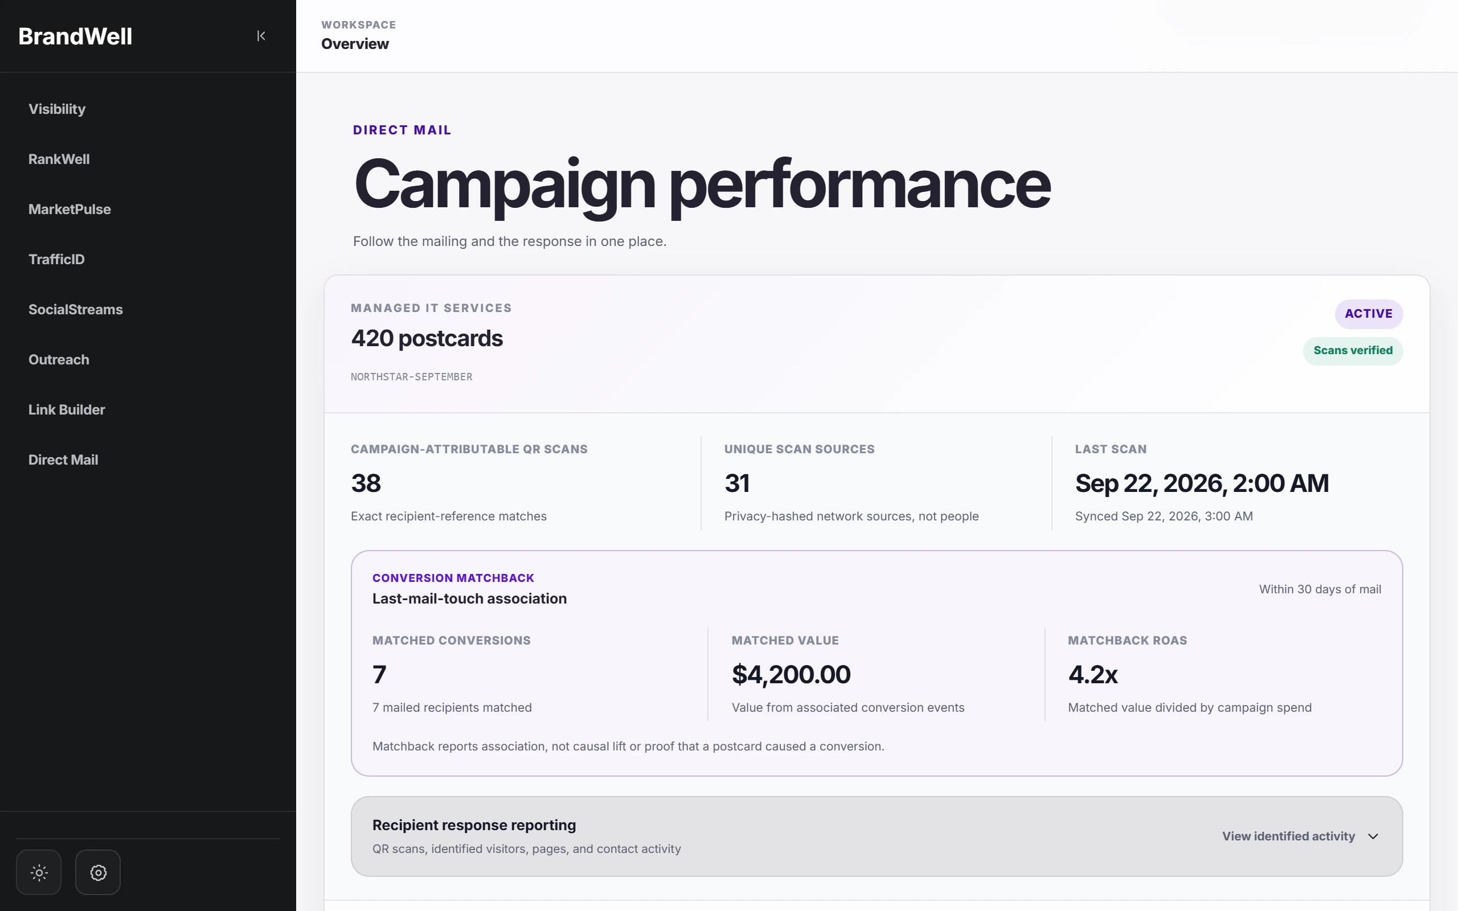Select TrafficID in the sidebar
The image size is (1458, 911).
pyautogui.click(x=56, y=259)
